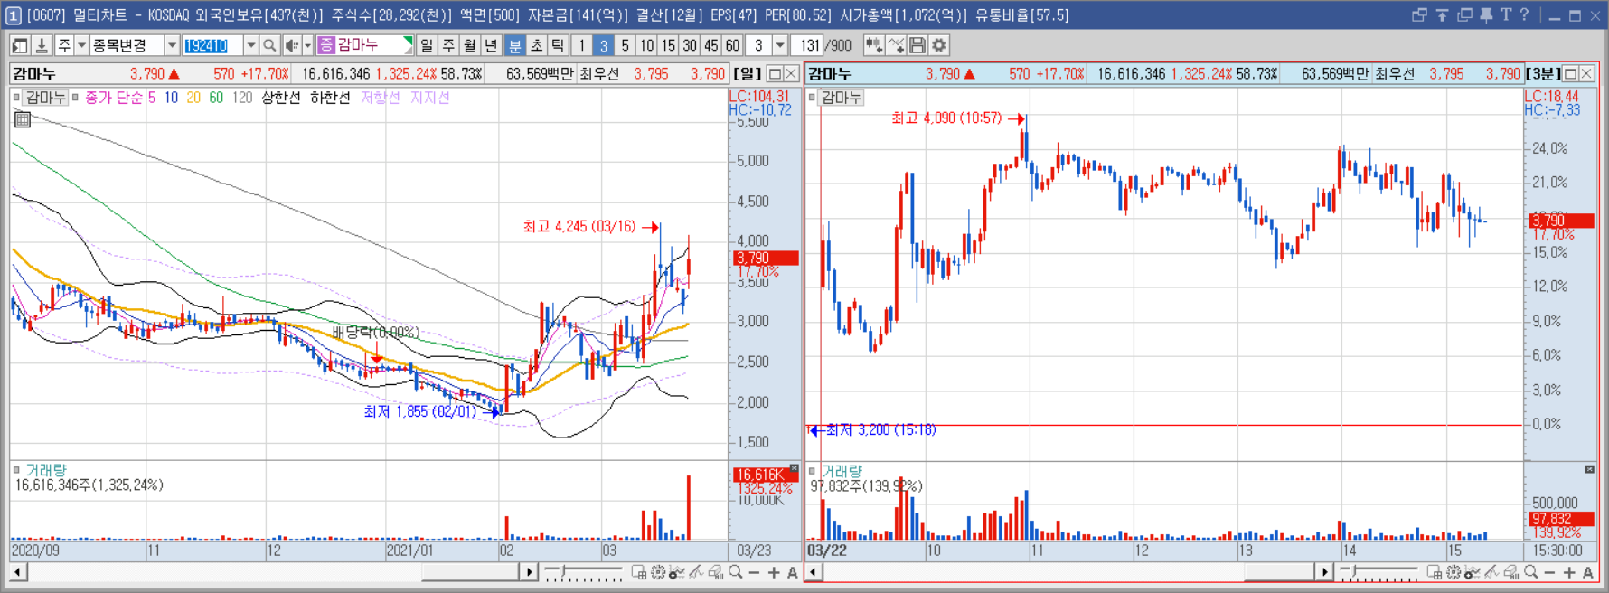The image size is (1609, 593).
Task: Click the download arrow icon in toolbar
Action: [x=42, y=45]
